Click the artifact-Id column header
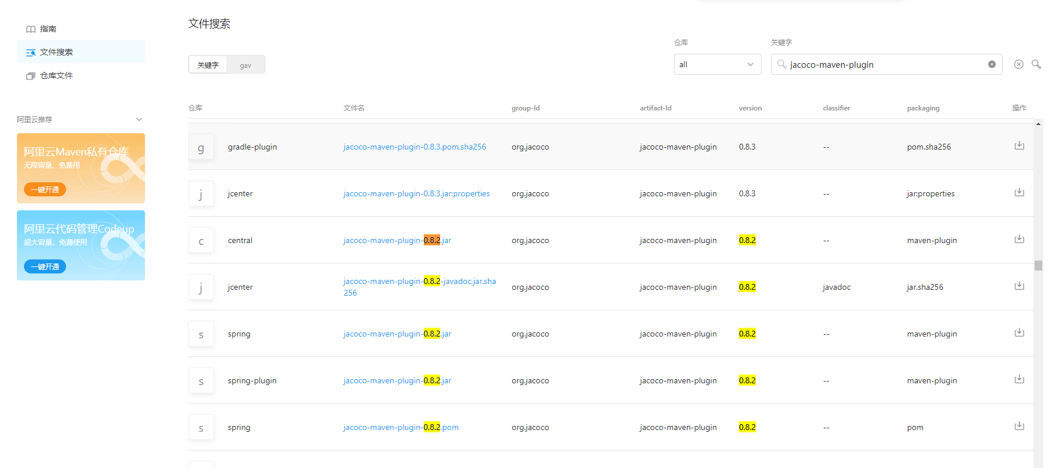This screenshot has height=468, width=1051. click(655, 108)
